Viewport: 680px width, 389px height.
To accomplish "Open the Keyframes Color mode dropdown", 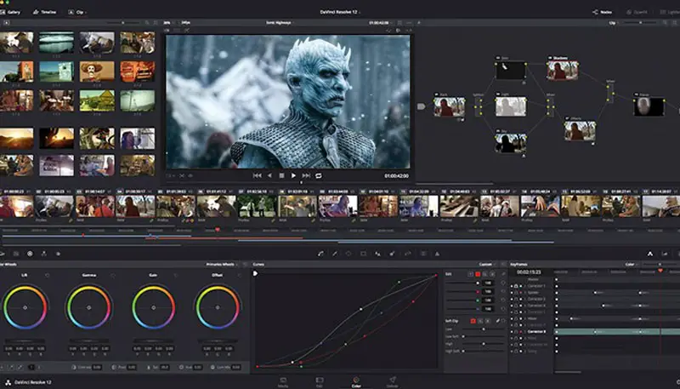I will (x=632, y=264).
